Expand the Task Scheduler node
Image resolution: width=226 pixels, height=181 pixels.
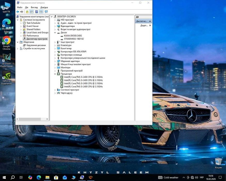(21, 23)
